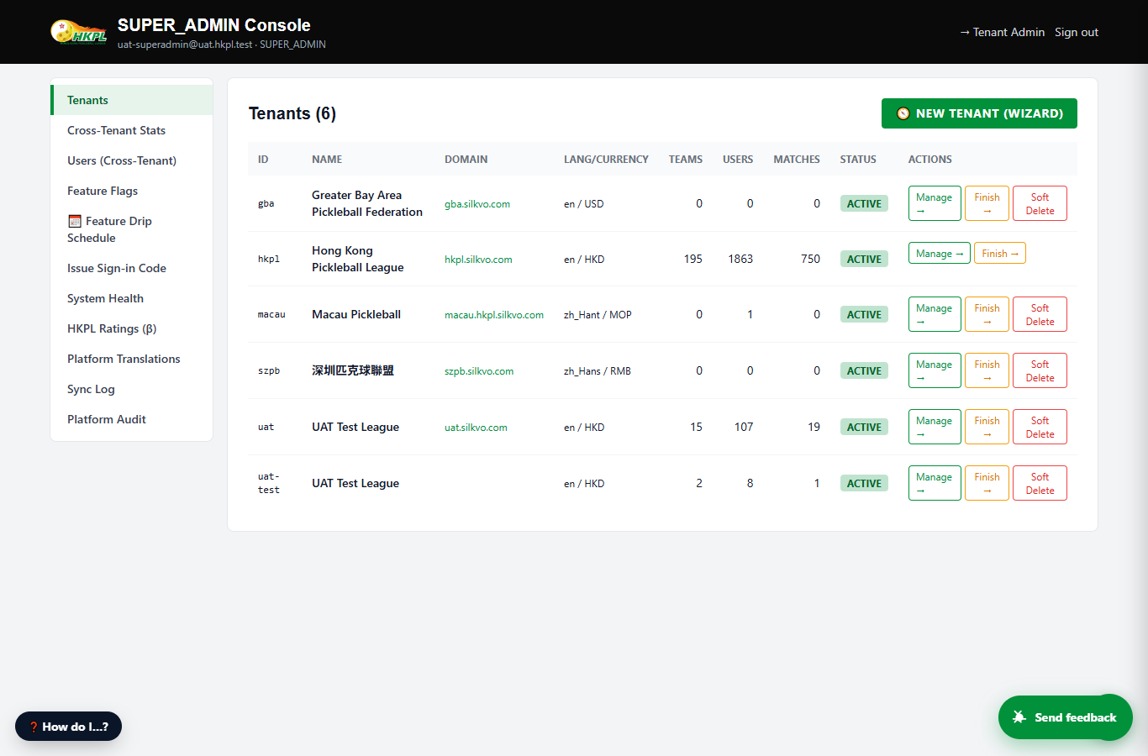Open macau.hkpl.silkvo.com domain link

(x=494, y=315)
